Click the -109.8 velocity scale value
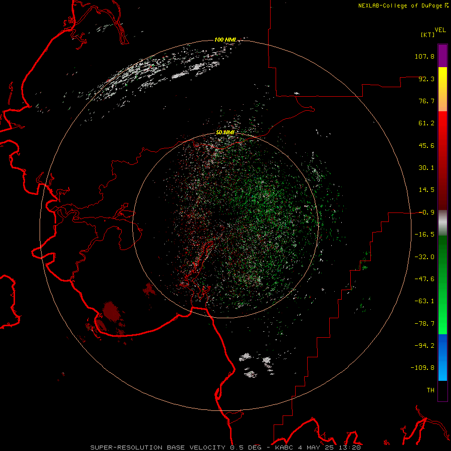451x451 pixels. point(422,368)
